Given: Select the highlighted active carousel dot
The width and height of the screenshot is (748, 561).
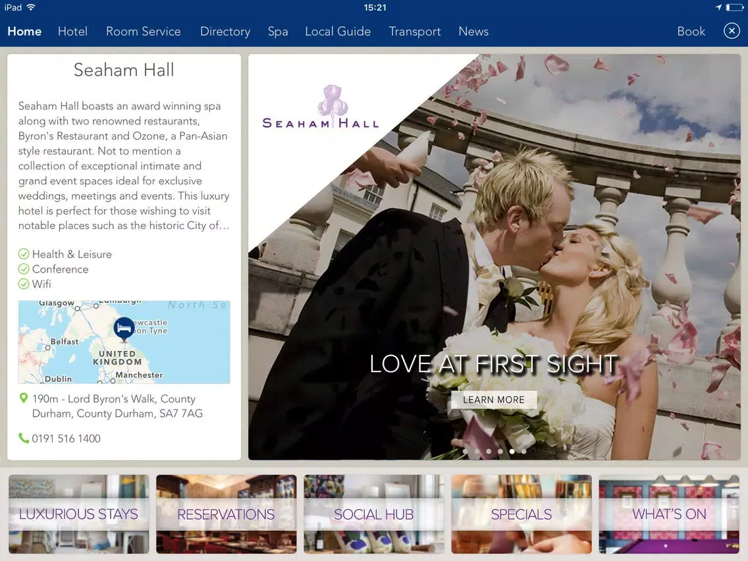Looking at the screenshot, I should click(512, 451).
